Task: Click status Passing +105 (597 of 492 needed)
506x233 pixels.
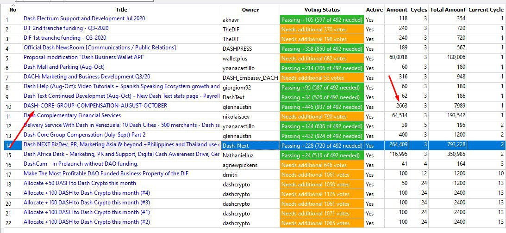Action: pos(322,20)
